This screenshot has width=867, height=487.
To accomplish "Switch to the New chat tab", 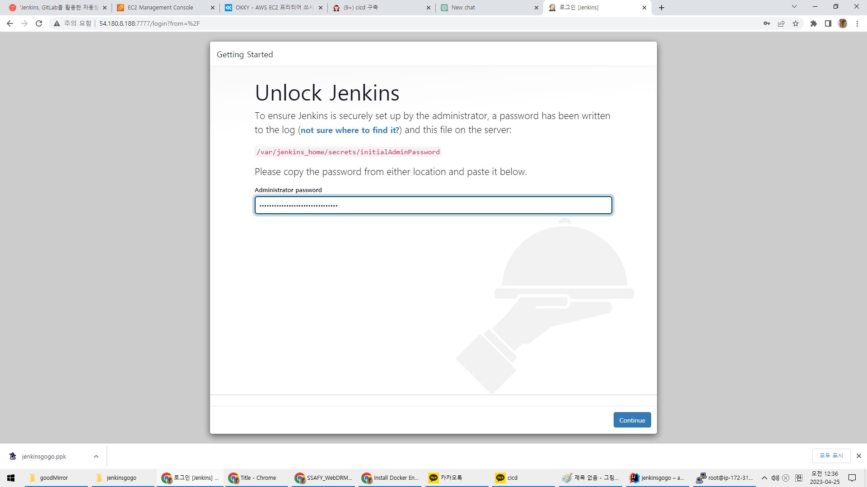I will 463,8.
